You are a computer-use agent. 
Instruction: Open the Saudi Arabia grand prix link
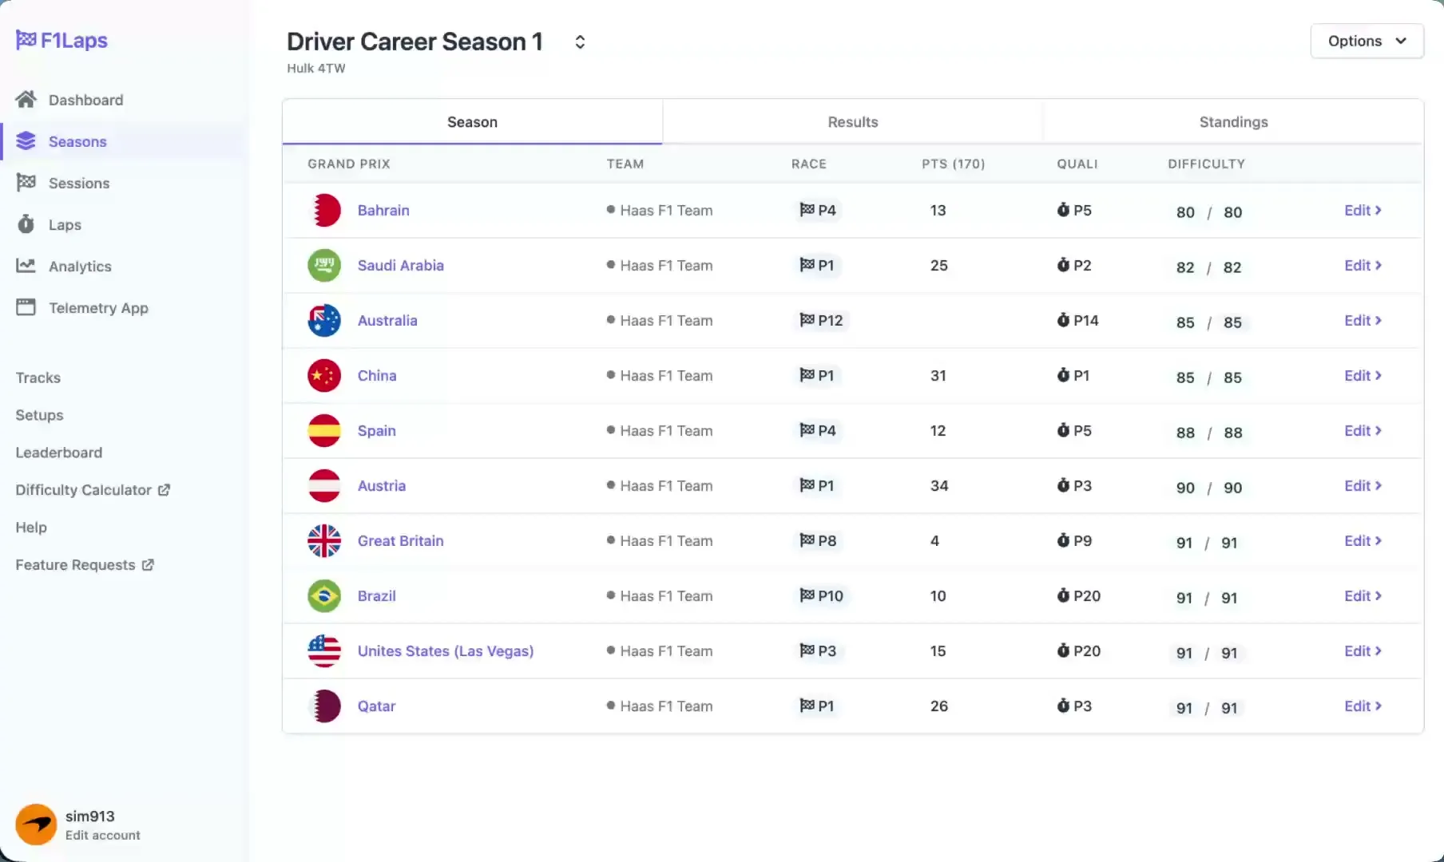[400, 266]
